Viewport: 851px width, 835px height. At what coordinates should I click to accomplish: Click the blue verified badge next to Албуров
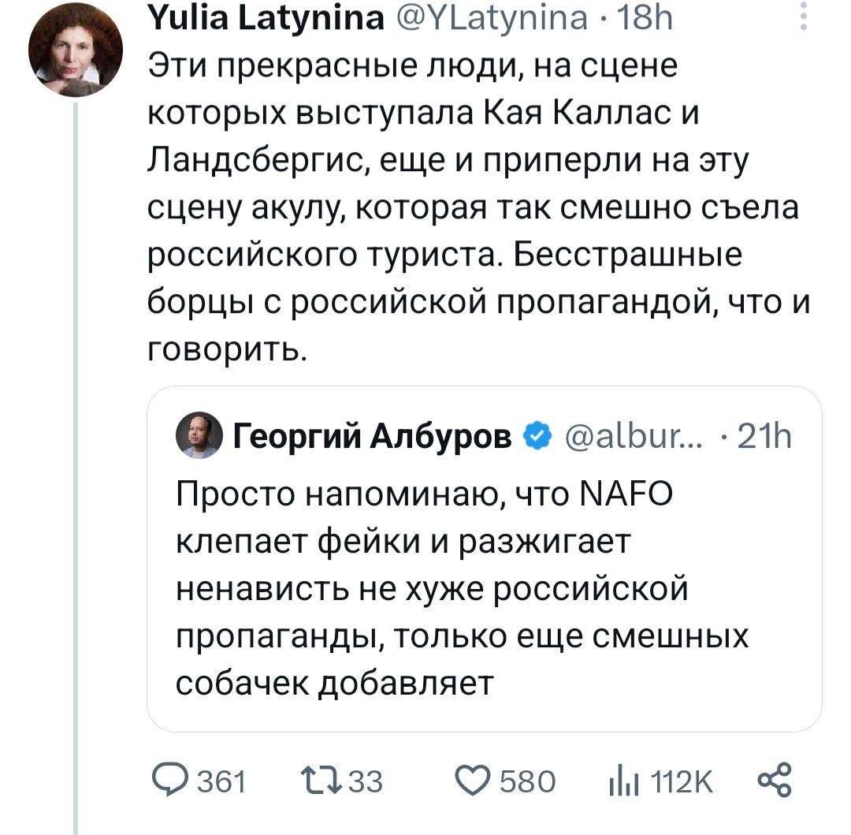click(x=536, y=433)
